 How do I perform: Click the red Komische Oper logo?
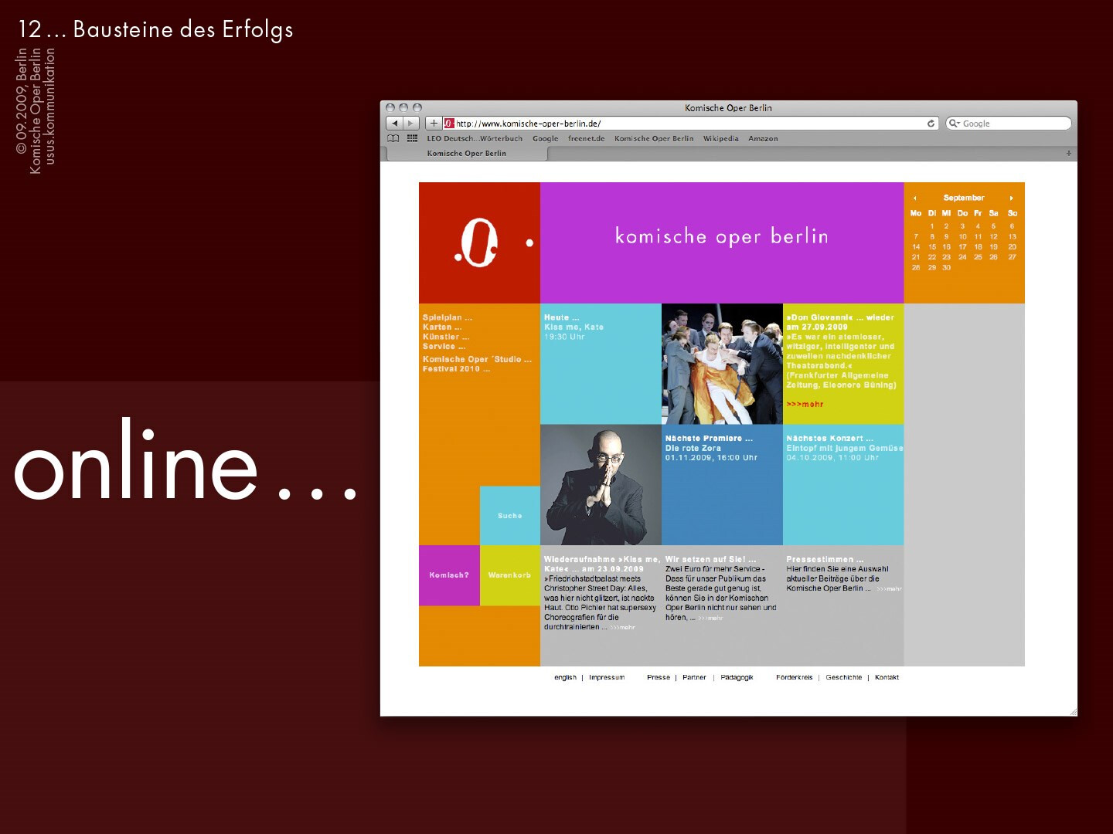tap(478, 242)
